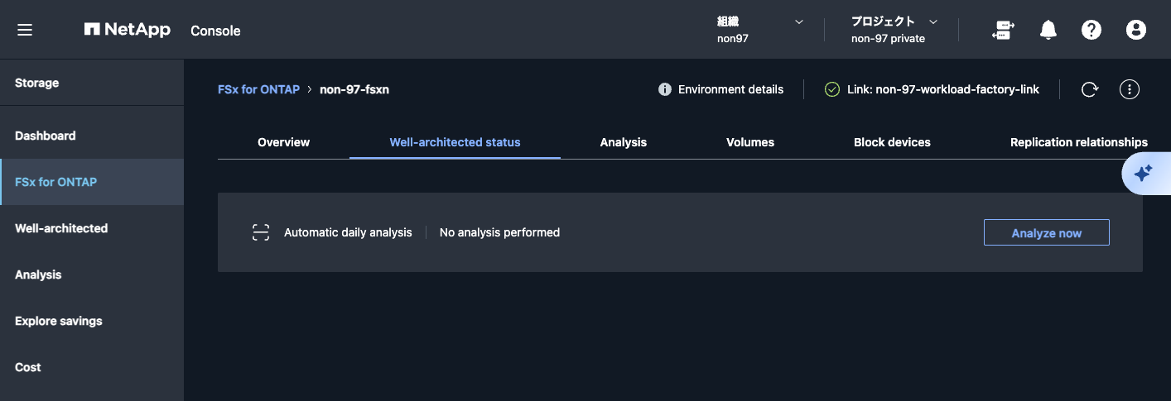Open Cost in the sidebar
The image size is (1171, 401).
(92, 367)
